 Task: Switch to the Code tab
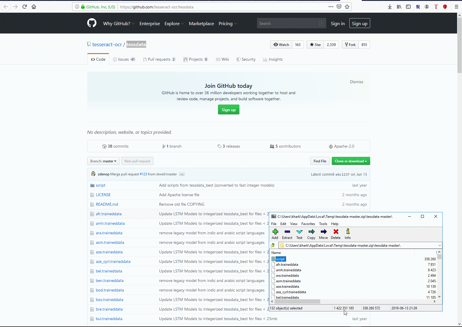98,59
